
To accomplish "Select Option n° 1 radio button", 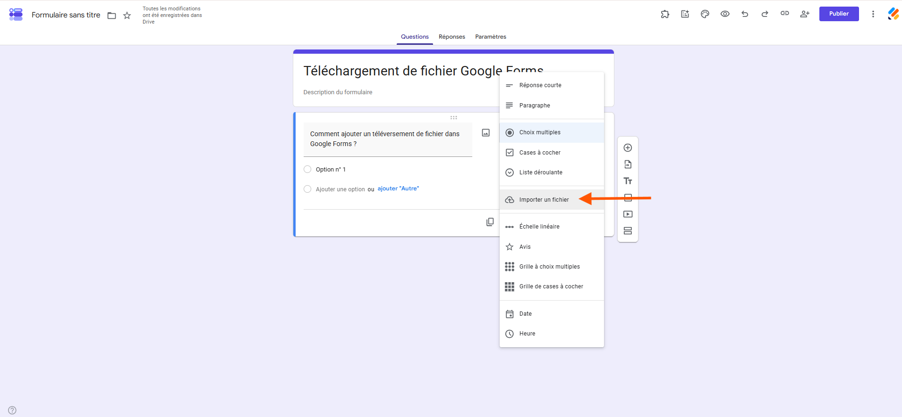I will 307,170.
